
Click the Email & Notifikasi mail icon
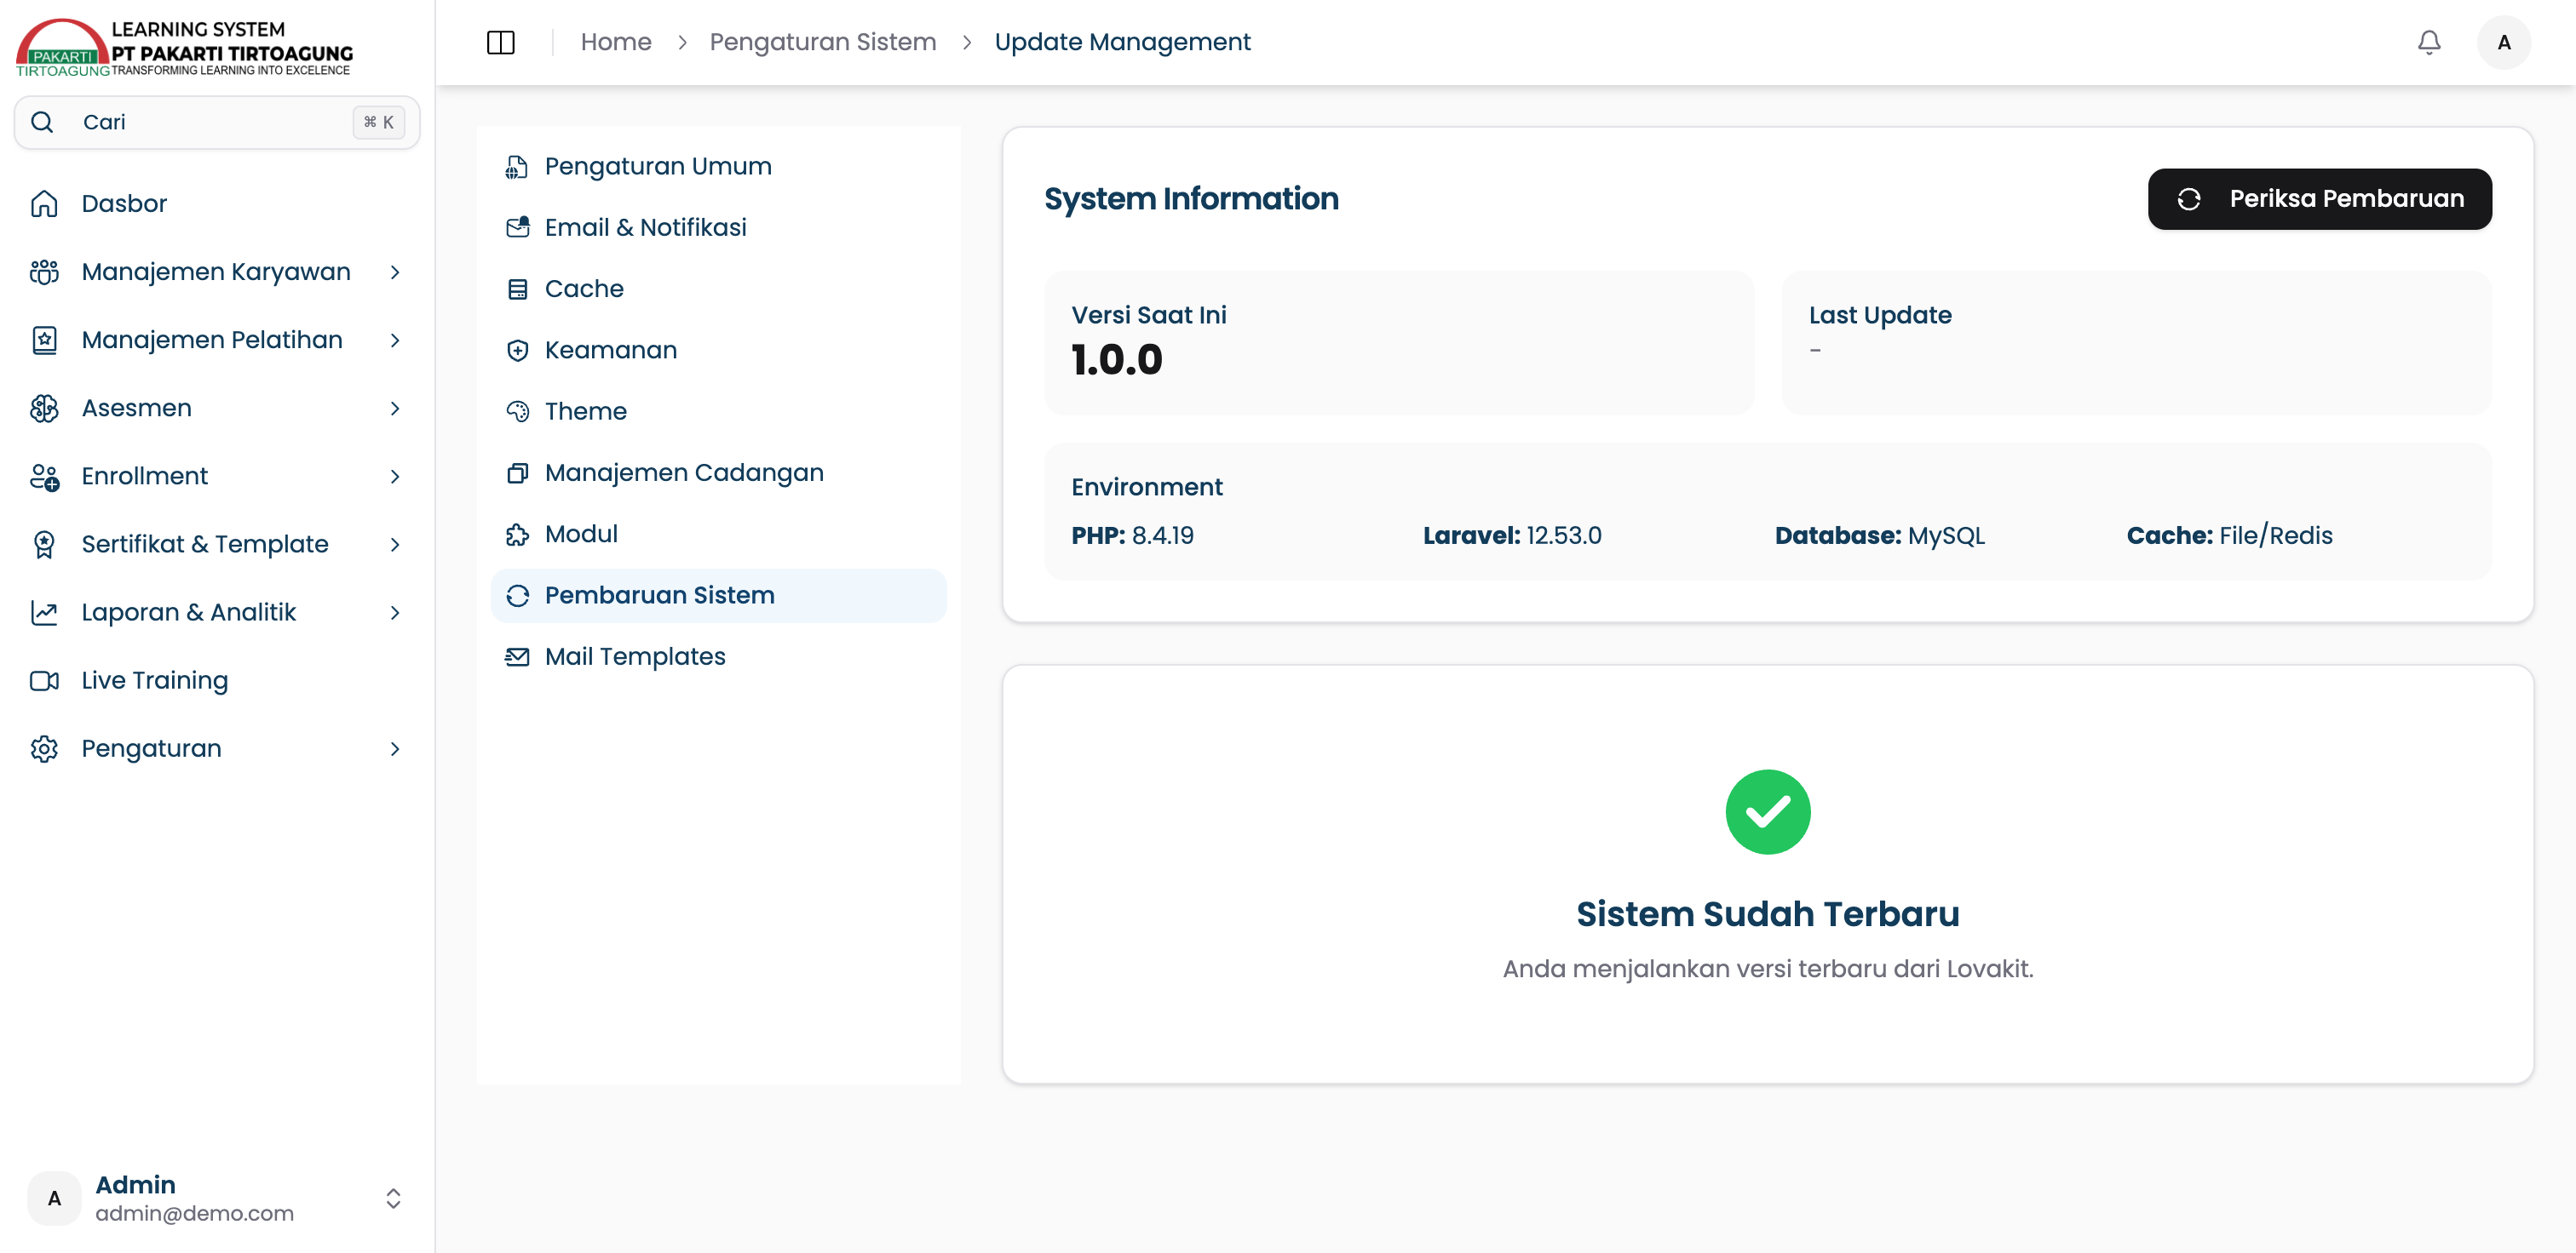[517, 228]
